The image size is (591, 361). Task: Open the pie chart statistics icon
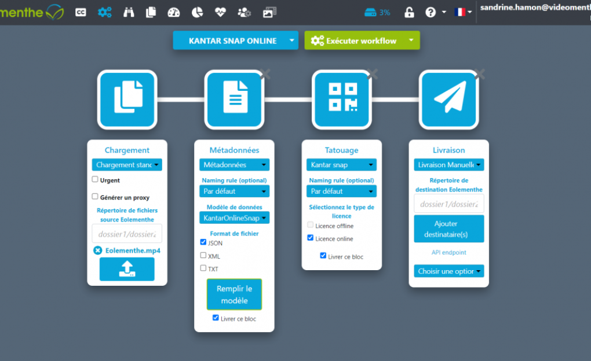tap(197, 12)
